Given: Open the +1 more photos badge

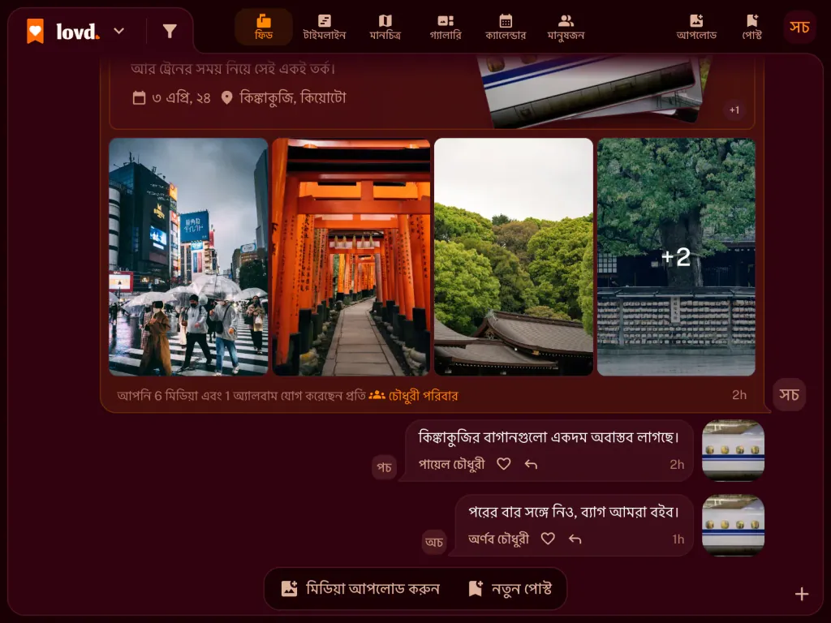Looking at the screenshot, I should coord(734,110).
